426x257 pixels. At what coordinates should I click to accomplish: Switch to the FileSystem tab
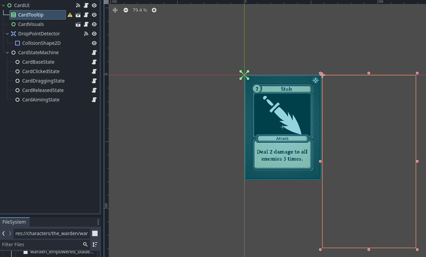(15, 222)
